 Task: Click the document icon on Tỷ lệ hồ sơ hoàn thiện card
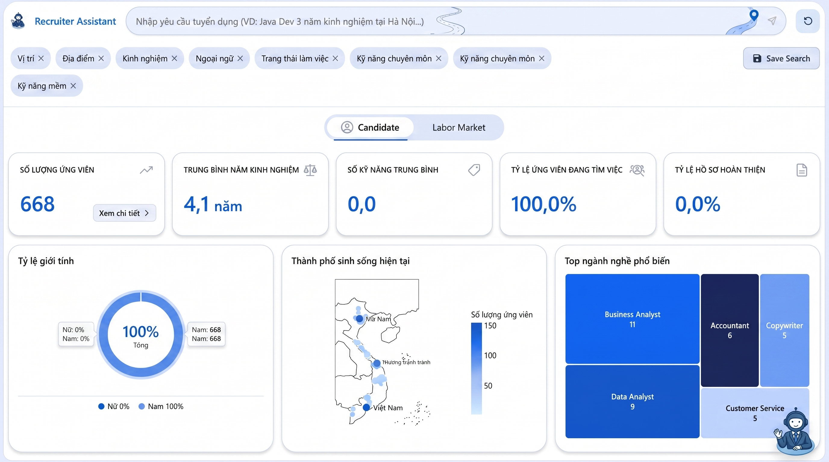(802, 170)
